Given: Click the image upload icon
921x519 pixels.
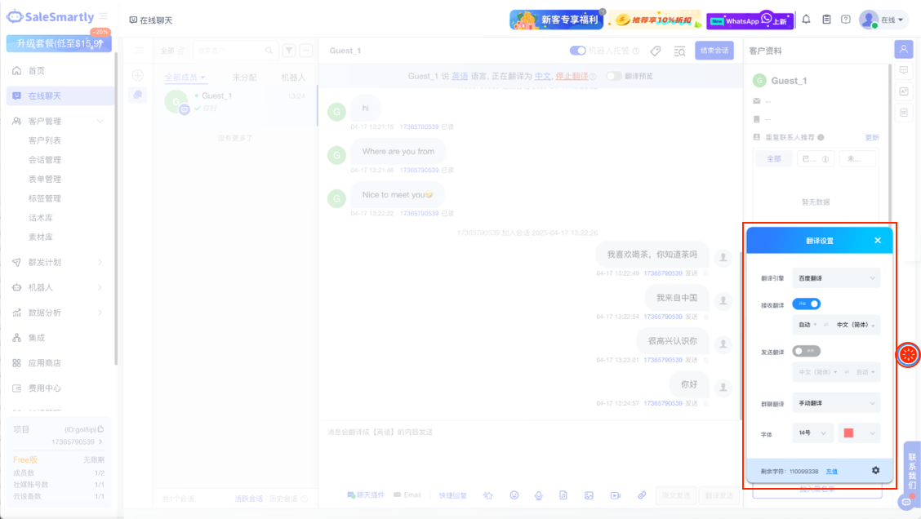Looking at the screenshot, I should click(x=589, y=495).
